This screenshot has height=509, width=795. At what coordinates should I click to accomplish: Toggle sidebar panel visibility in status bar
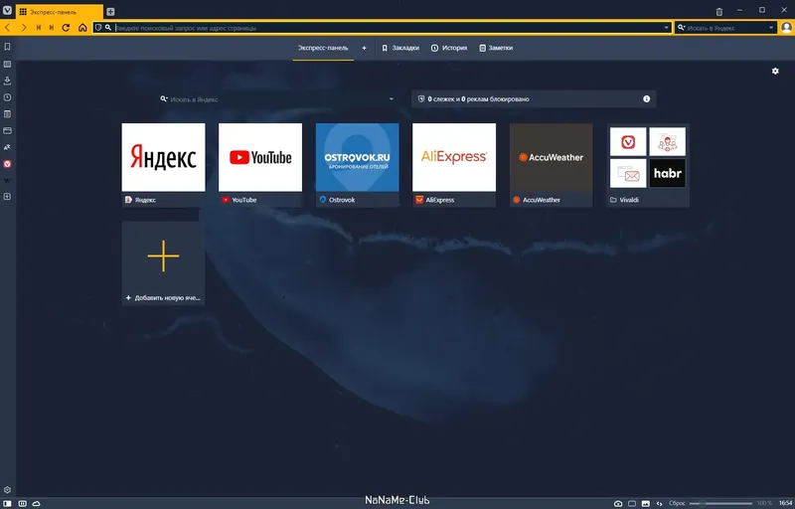point(8,503)
